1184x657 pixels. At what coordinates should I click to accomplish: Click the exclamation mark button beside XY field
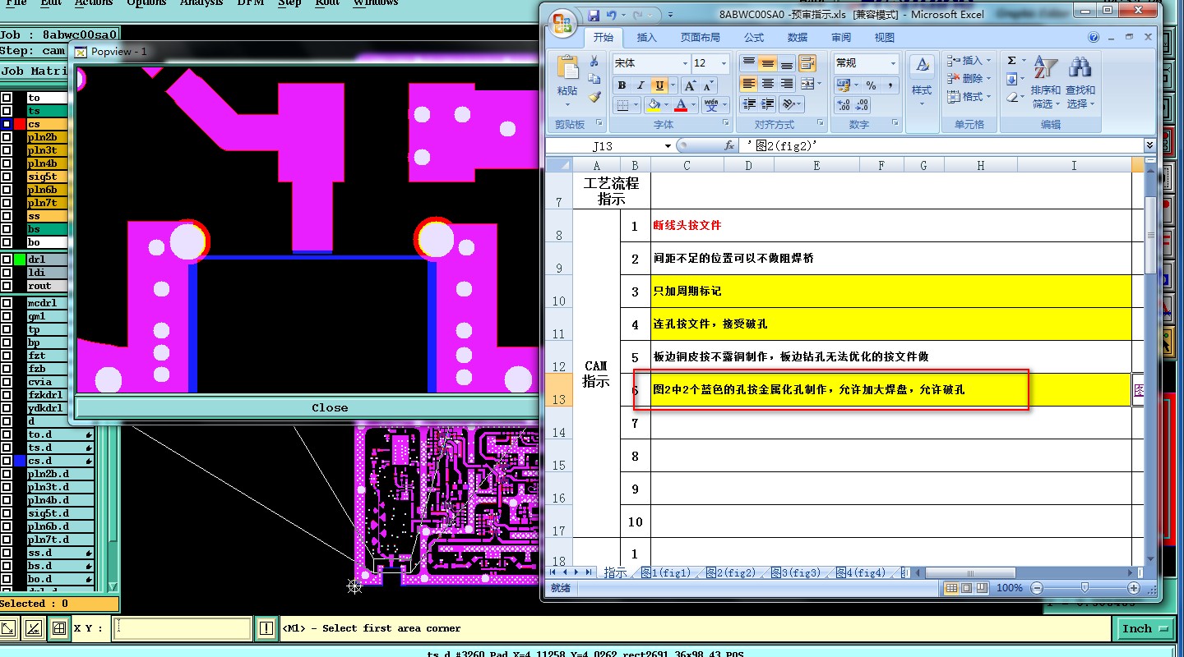[x=266, y=629]
